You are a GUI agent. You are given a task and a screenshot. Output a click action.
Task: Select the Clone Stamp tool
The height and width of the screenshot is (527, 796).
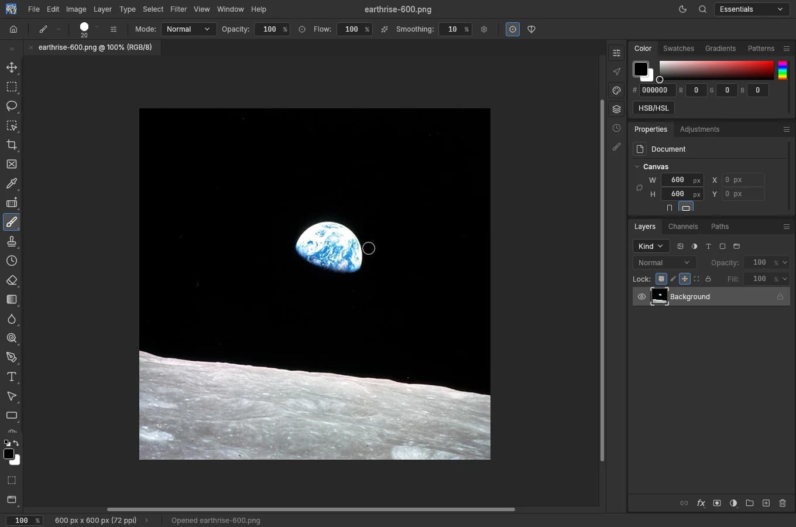pos(12,241)
